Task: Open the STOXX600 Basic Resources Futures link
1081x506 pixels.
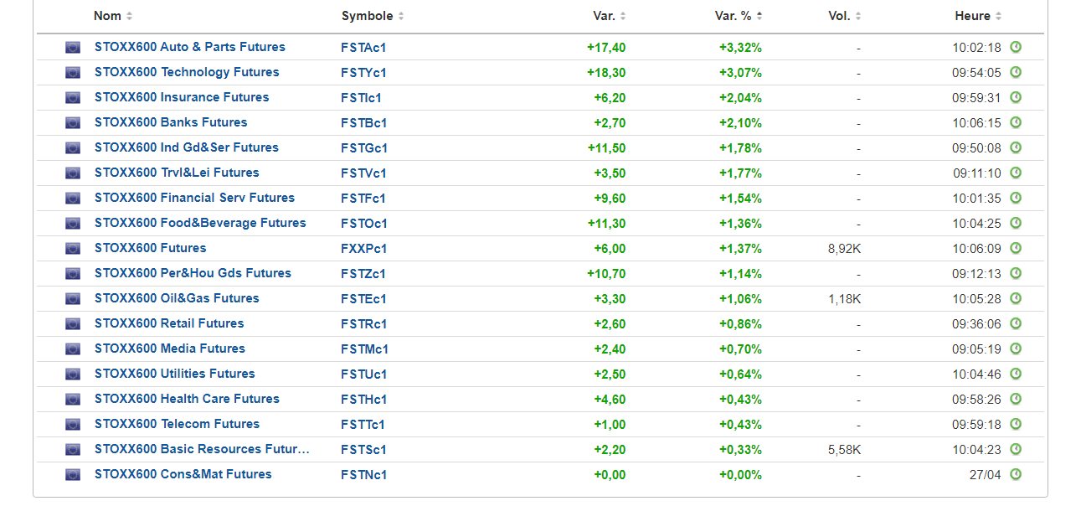Action: point(202,449)
